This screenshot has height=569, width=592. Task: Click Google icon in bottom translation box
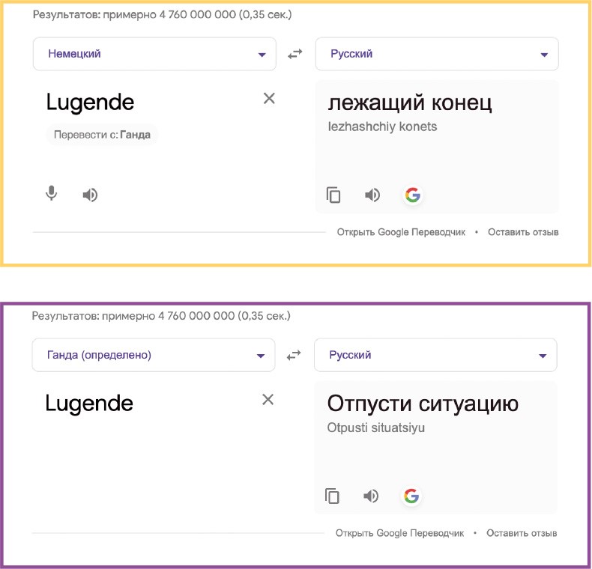pos(410,496)
